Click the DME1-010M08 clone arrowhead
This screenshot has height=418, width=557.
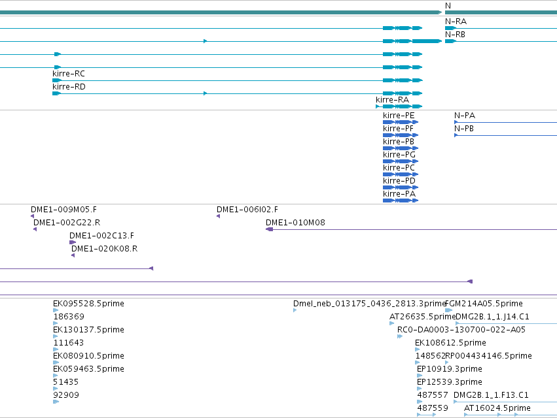pyautogui.click(x=269, y=229)
